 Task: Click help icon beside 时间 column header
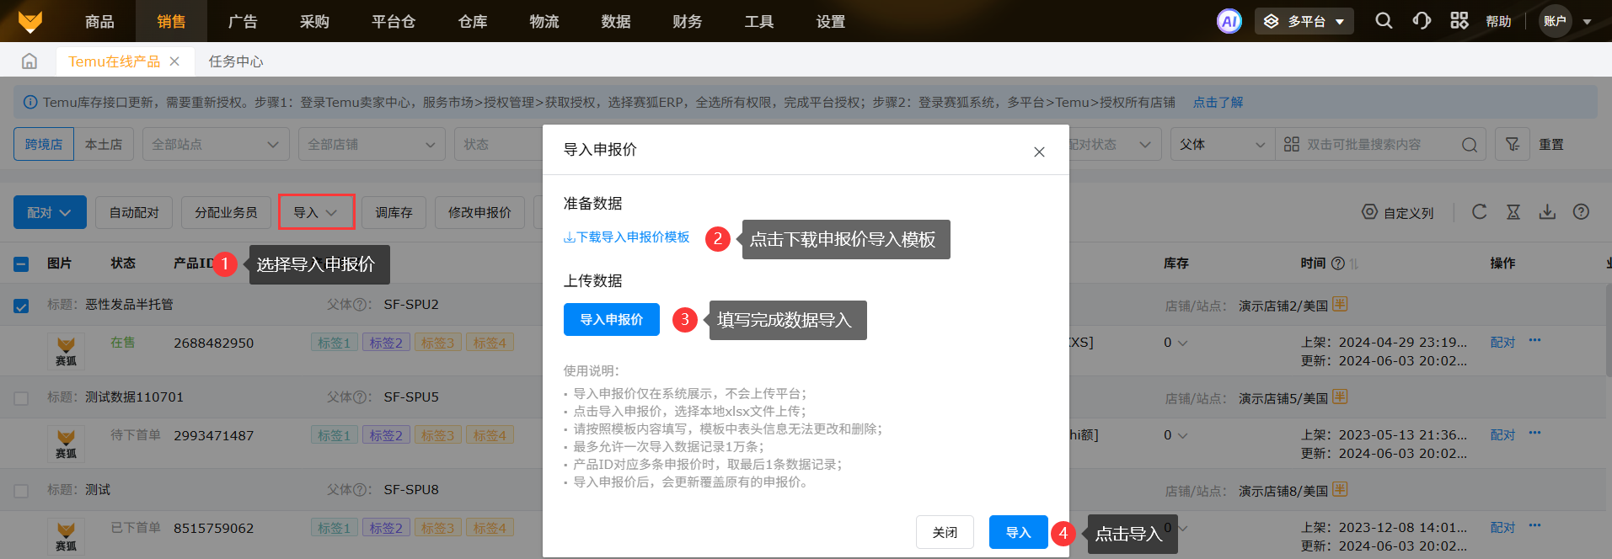pyautogui.click(x=1338, y=264)
